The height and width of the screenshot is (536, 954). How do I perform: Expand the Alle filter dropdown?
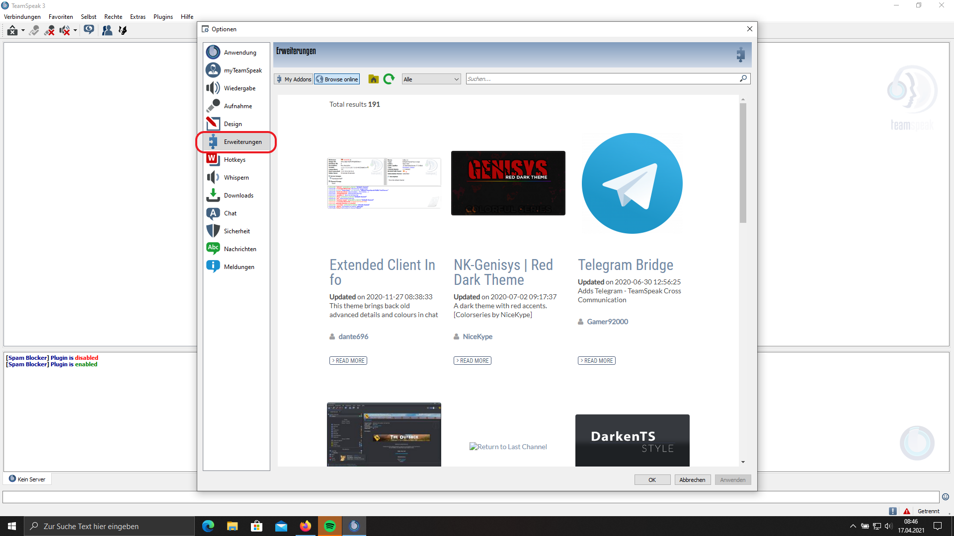coord(431,79)
